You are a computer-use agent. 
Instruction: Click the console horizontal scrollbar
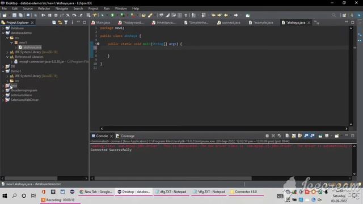(173, 178)
